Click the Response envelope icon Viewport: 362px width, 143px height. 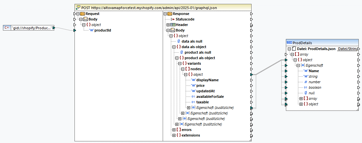click(170, 14)
